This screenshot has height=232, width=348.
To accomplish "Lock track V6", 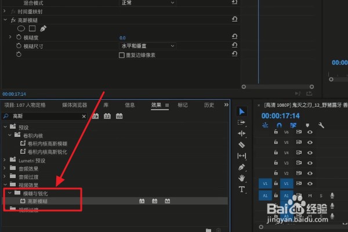I will click(276, 132).
